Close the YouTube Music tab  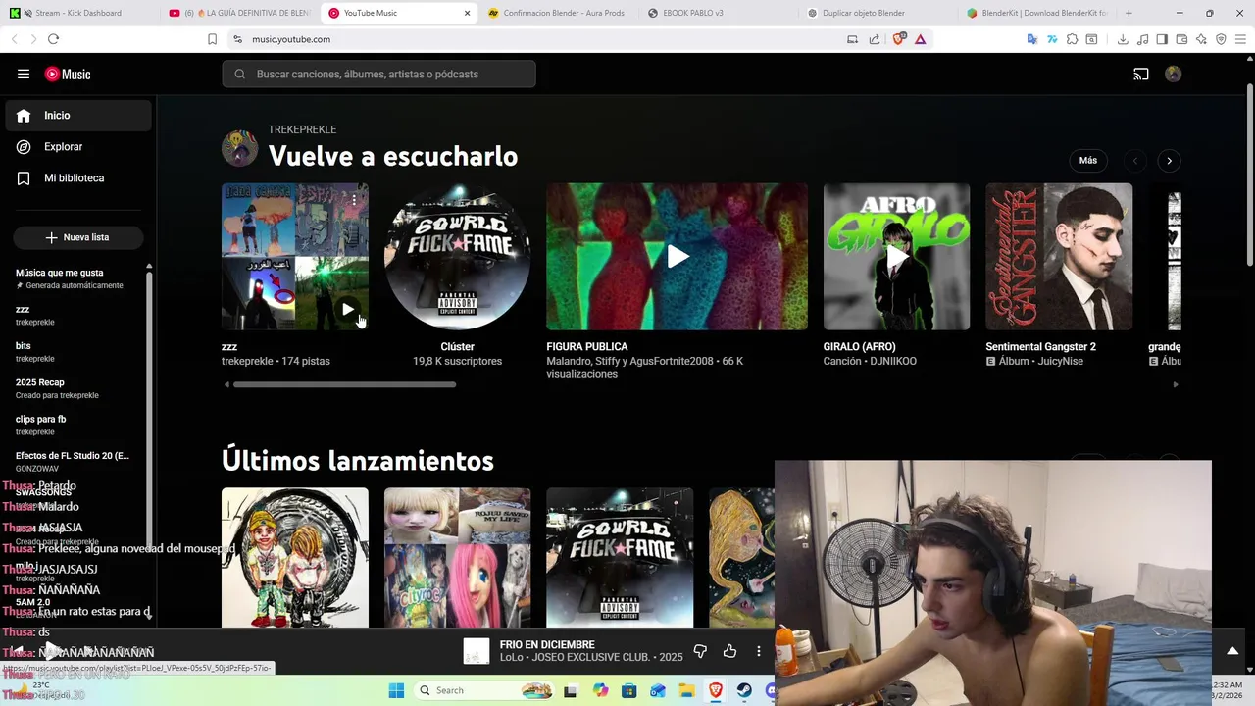point(467,13)
